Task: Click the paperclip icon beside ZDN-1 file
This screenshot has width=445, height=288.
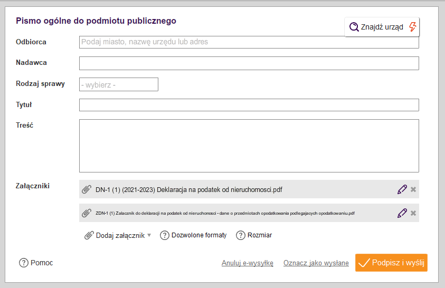Action: [x=87, y=213]
